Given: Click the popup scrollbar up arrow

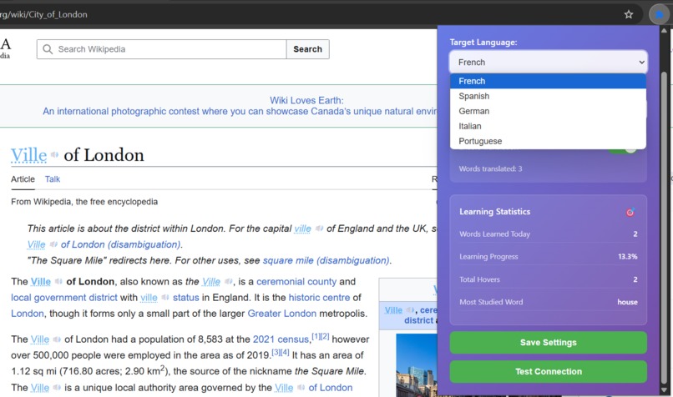Looking at the screenshot, I should [664, 31].
